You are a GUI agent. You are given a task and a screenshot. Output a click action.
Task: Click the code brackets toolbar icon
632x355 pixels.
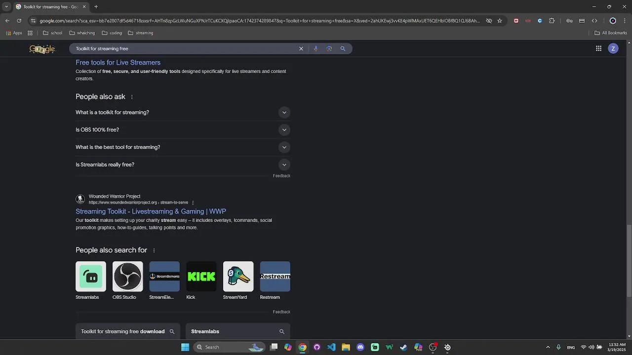[594, 21]
